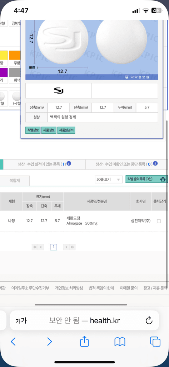The image size is (169, 367).
Task: Go forward with Safari's forward arrow
Action: [50, 342]
